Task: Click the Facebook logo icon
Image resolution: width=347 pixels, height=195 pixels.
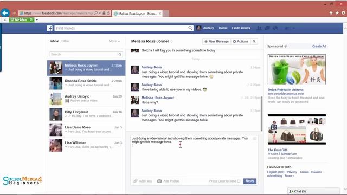Action: pyautogui.click(x=49, y=28)
